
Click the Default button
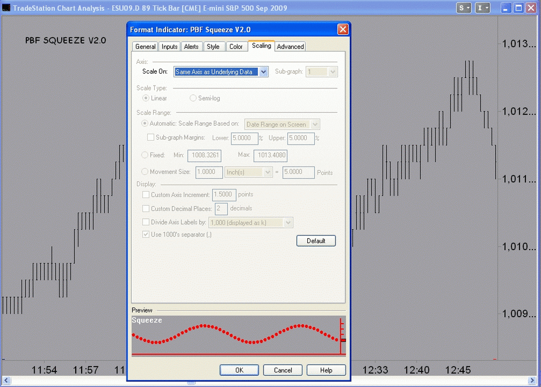316,241
